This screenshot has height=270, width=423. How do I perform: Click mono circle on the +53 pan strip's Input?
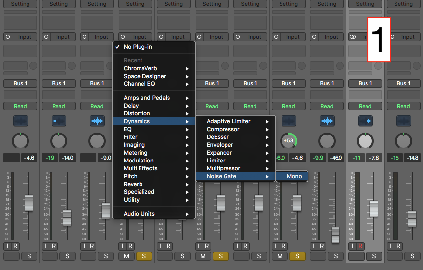click(276, 37)
